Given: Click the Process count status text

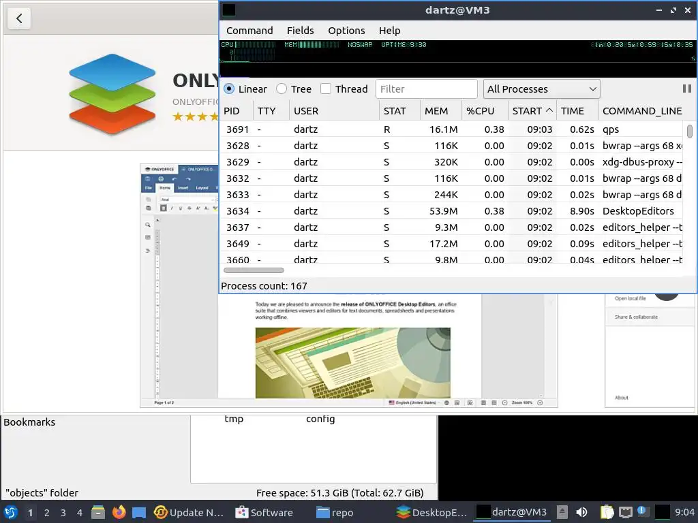Looking at the screenshot, I should (x=264, y=286).
